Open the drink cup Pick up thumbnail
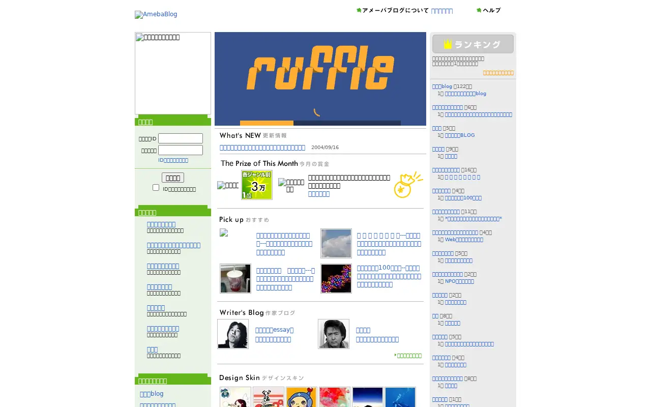This screenshot has height=407, width=651. coord(235,278)
